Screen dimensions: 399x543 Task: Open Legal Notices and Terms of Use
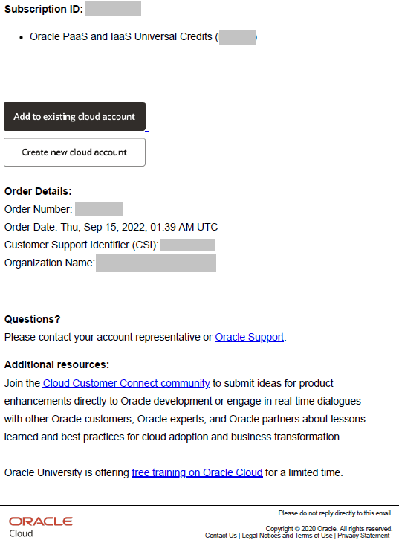point(287,536)
